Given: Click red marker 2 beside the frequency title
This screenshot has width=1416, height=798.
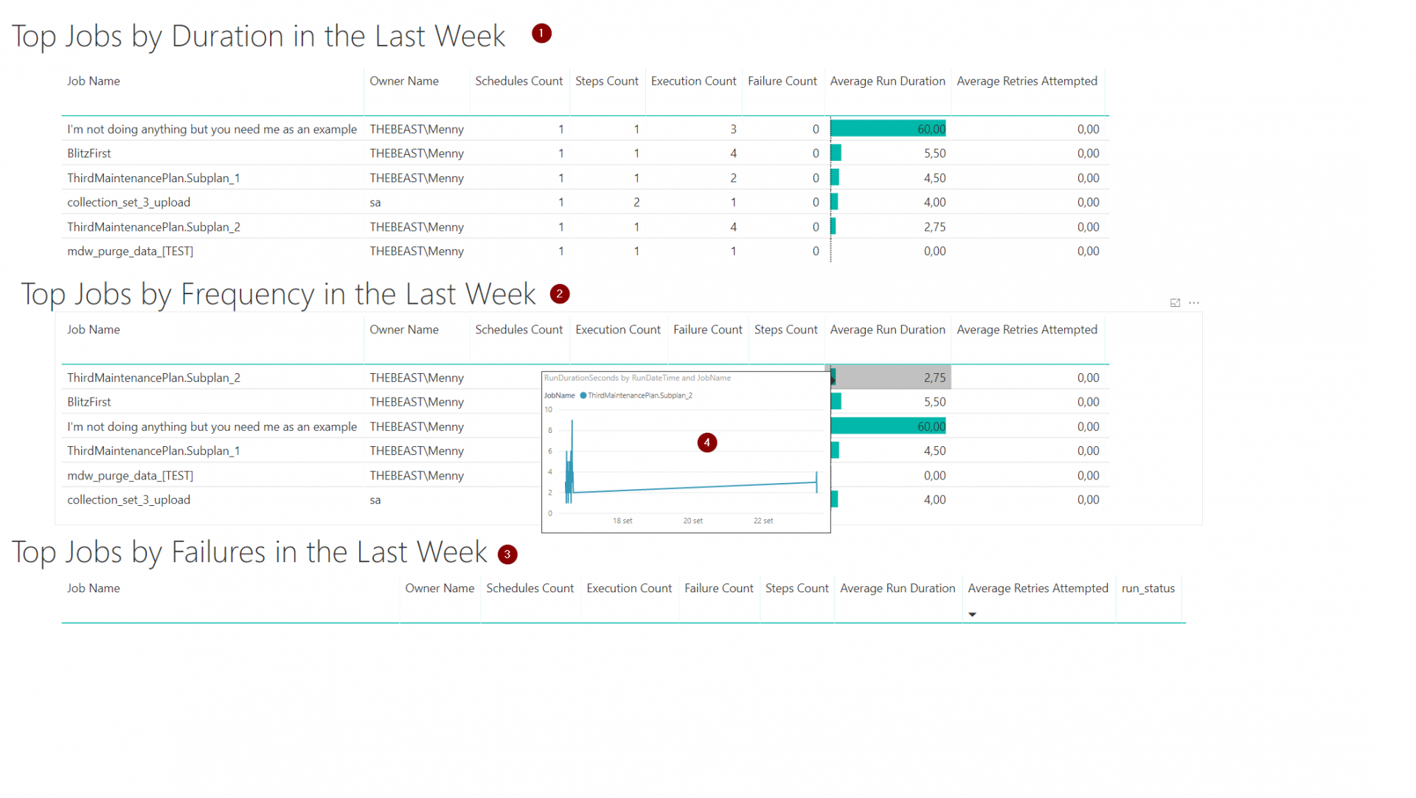Looking at the screenshot, I should [559, 294].
